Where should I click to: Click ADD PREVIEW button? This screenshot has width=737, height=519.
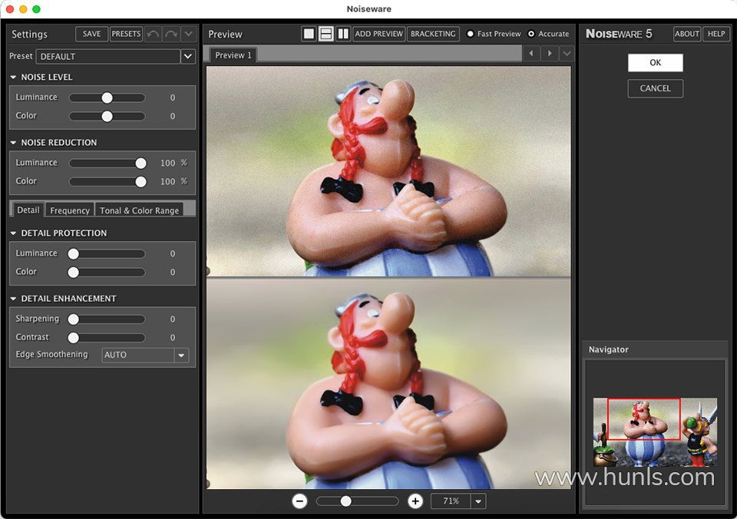pos(378,34)
